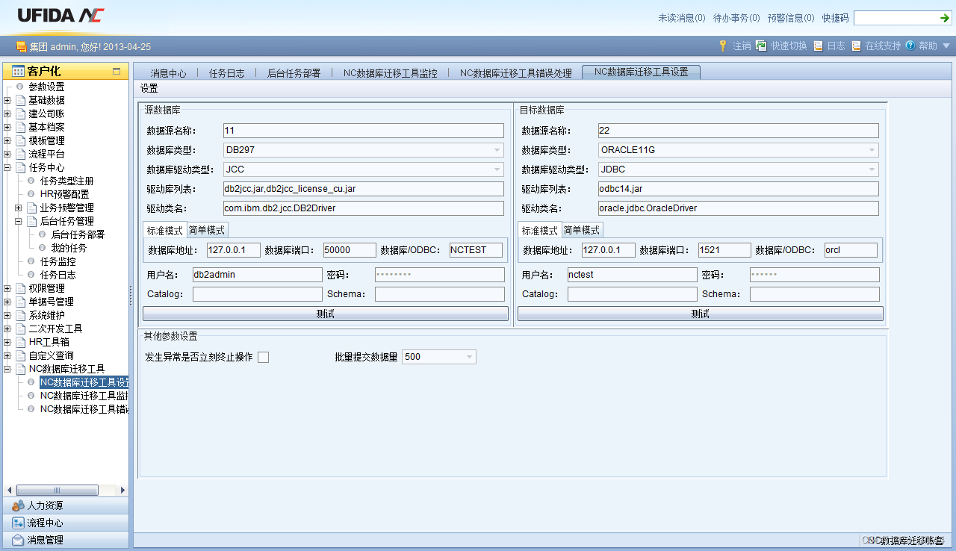The image size is (956, 551).
Task: Select HR预警配置 tree item
Action: pos(64,194)
